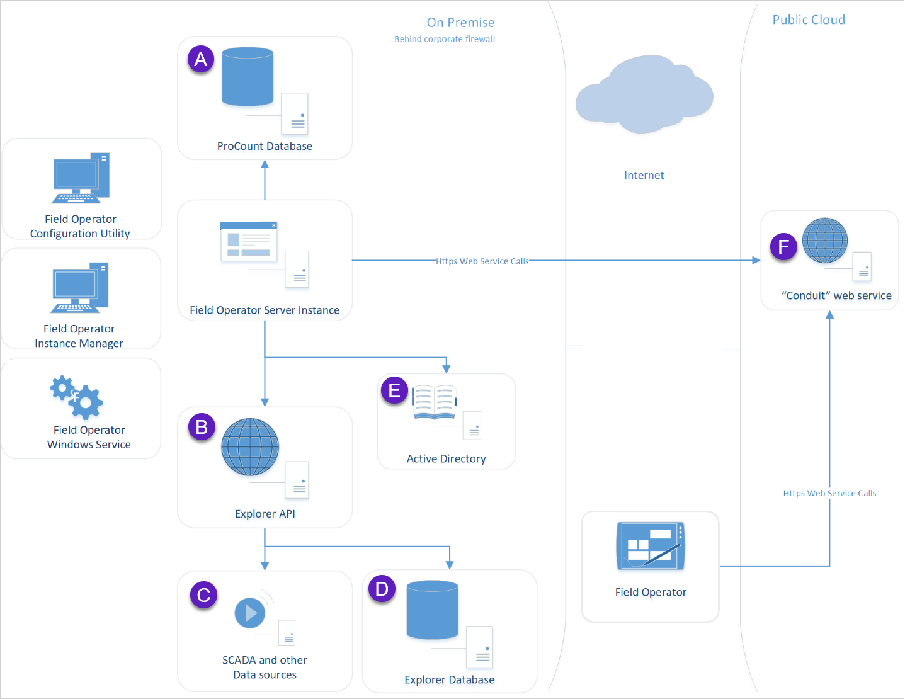Click the ProCount Database cylinder icon
The image size is (905, 699).
[248, 77]
